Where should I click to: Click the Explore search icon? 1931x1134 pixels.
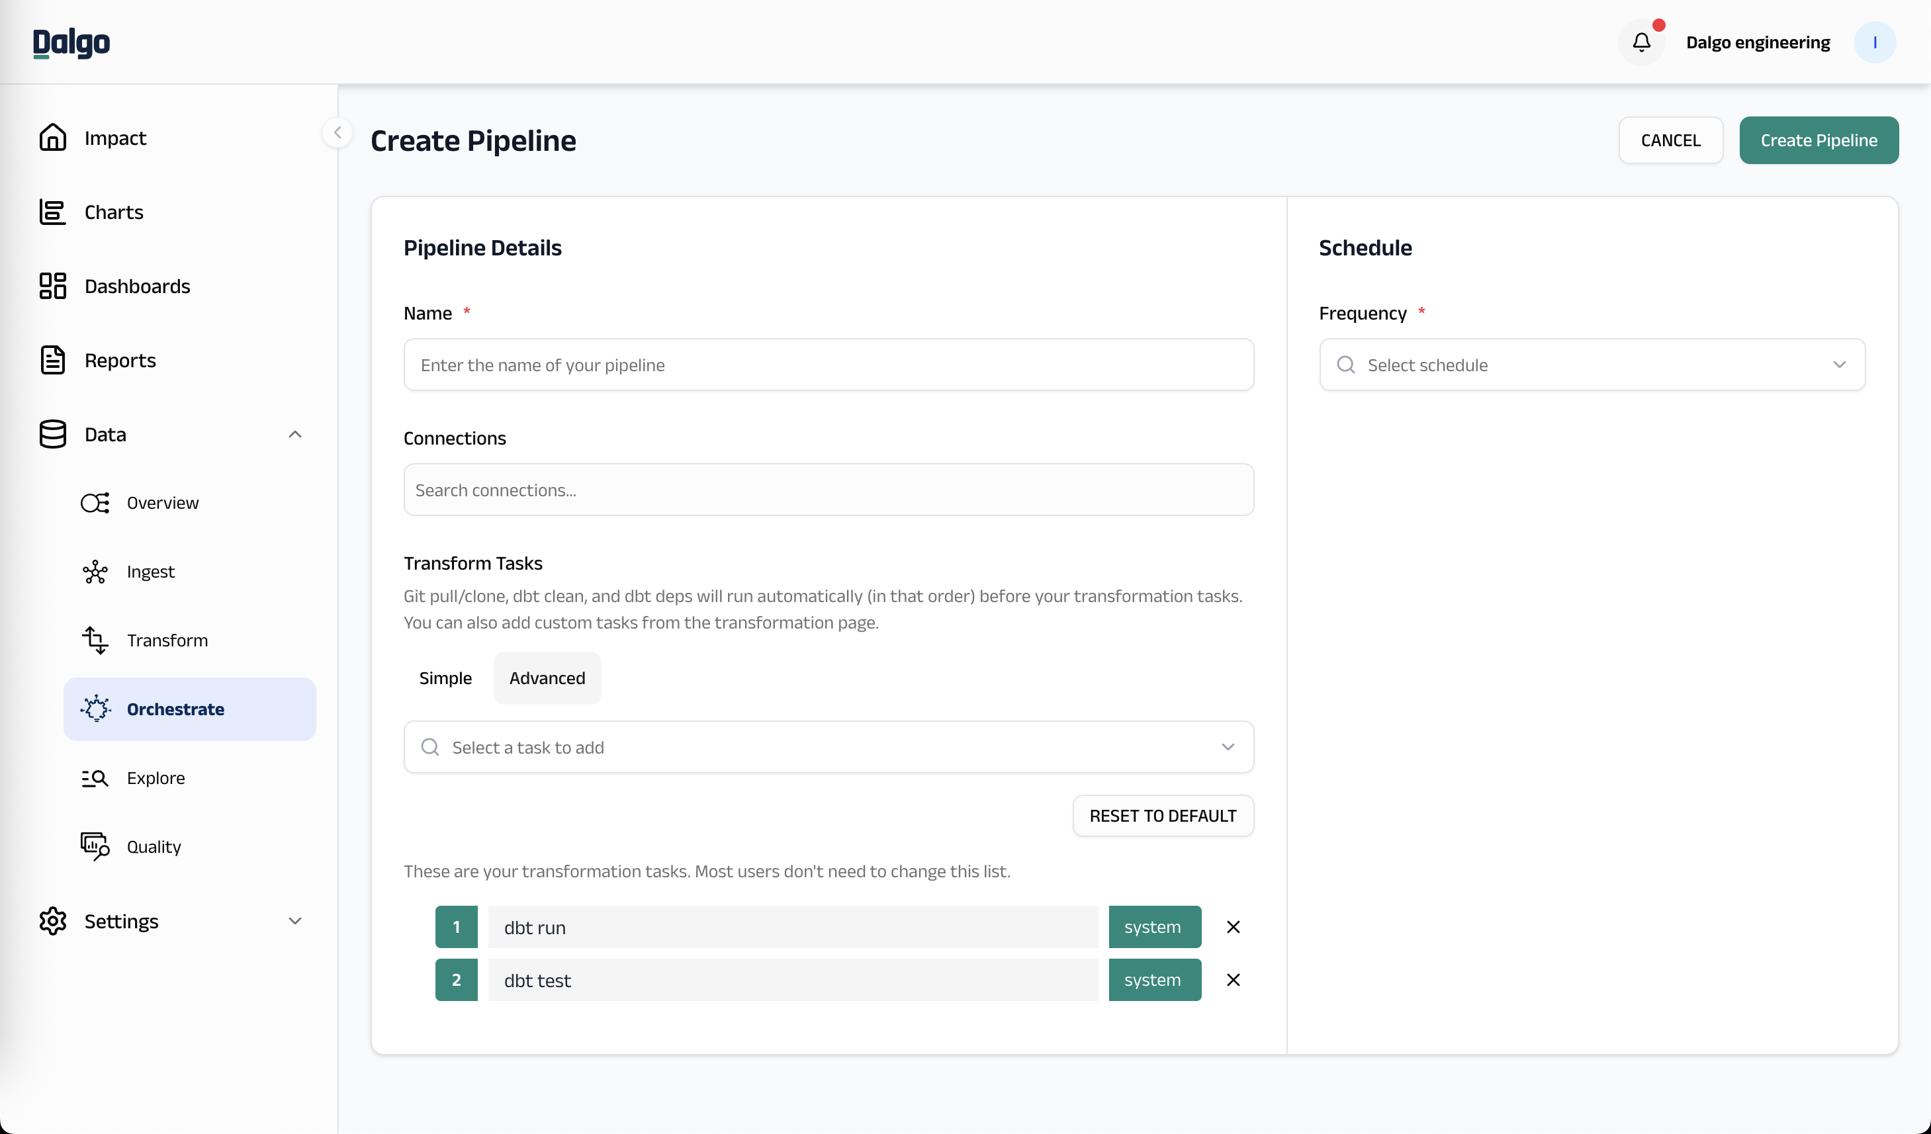[x=95, y=777]
